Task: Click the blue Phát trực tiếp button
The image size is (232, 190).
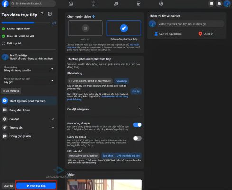Action: 36,186
